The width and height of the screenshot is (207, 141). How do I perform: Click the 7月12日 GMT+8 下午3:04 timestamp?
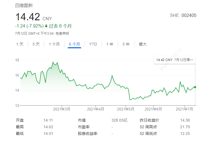click(34, 34)
